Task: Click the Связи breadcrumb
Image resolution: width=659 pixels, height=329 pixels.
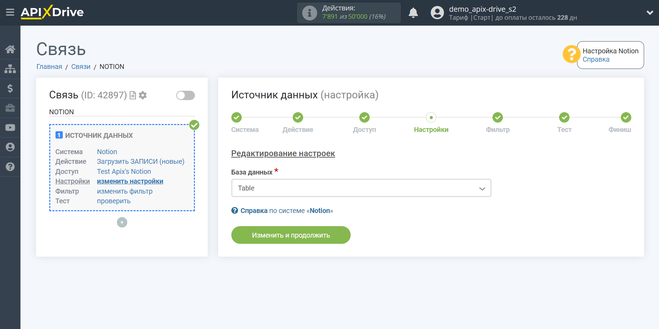Action: tap(81, 66)
